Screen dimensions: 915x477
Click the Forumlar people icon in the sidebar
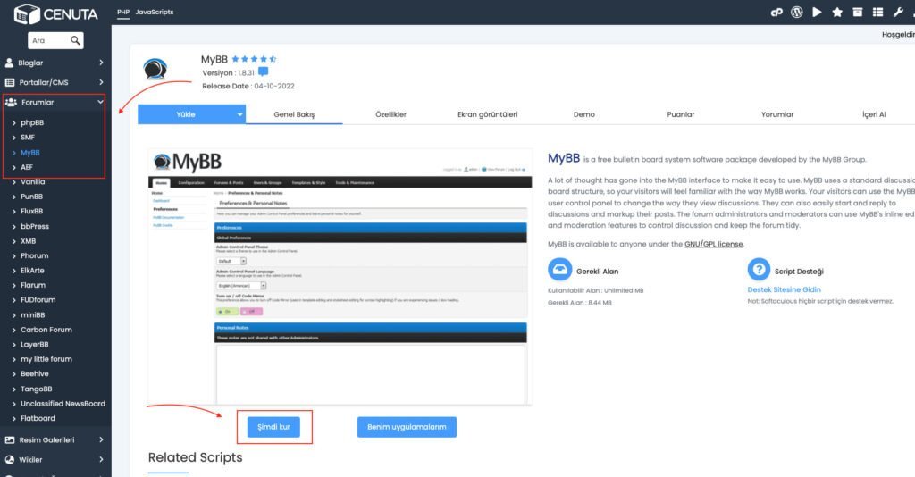tap(11, 102)
